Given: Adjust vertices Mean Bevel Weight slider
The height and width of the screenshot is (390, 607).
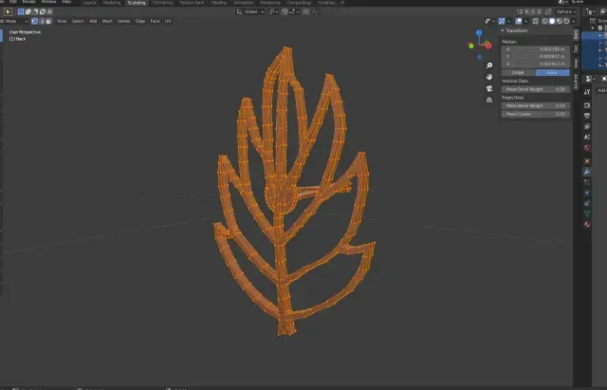Looking at the screenshot, I should 535,89.
